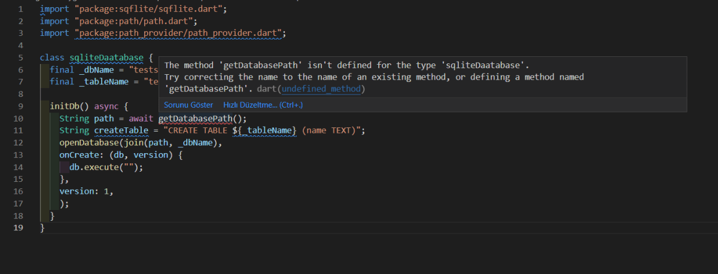Image resolution: width=718 pixels, height=274 pixels.
Task: Click the "version: 1," argument on line 16
Action: (x=86, y=191)
